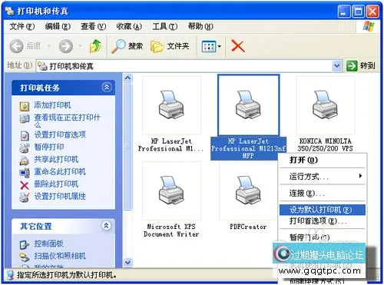This screenshot has height=285, width=384.
Task: Open 设置打印机属性 task link
Action: coord(60,196)
